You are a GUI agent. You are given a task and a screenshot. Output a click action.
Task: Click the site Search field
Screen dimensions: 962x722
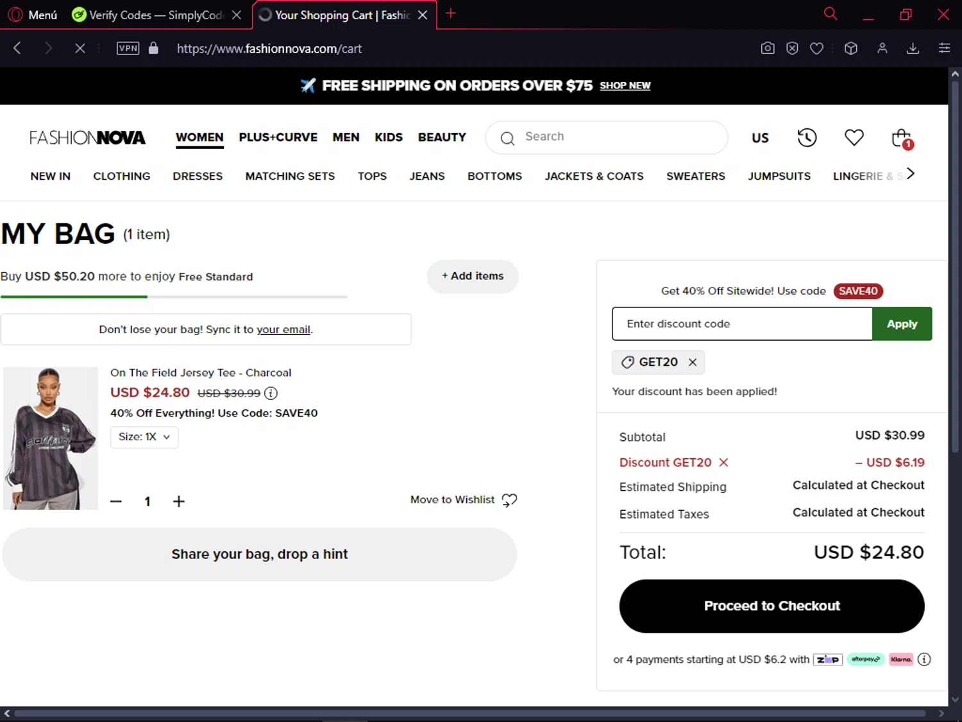pyautogui.click(x=607, y=137)
